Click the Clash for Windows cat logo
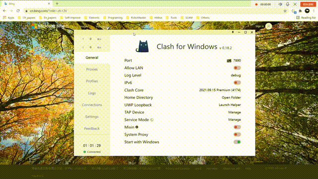This screenshot has height=179, width=318. point(142,46)
